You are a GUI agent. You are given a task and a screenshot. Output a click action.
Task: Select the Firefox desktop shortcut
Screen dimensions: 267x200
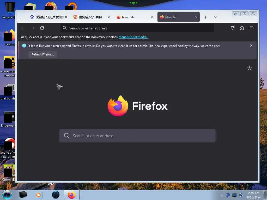click(x=9, y=37)
